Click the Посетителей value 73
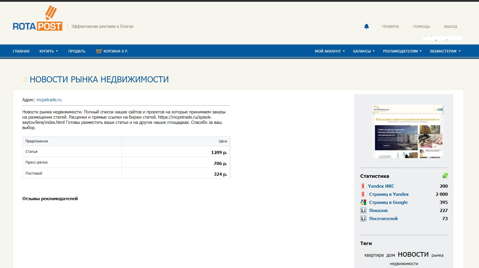This screenshot has height=268, width=479. 445,219
